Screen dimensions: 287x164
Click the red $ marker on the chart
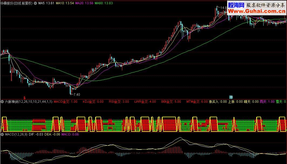click(x=24, y=98)
